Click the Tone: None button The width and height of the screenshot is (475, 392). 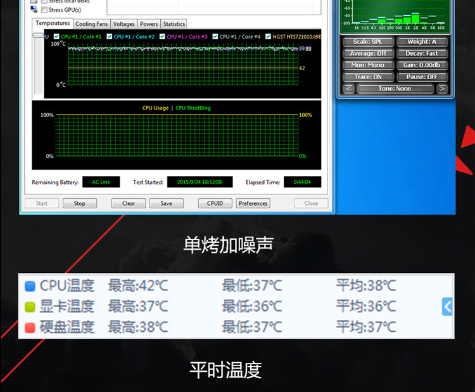[395, 89]
